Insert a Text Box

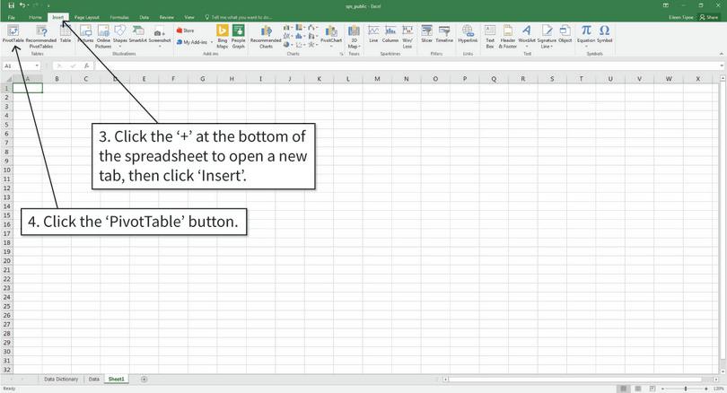pyautogui.click(x=490, y=37)
